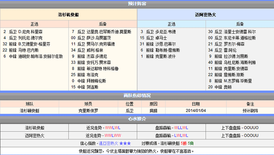Click the 原因 injury column header
The image size is (274, 155).
tap(154, 104)
